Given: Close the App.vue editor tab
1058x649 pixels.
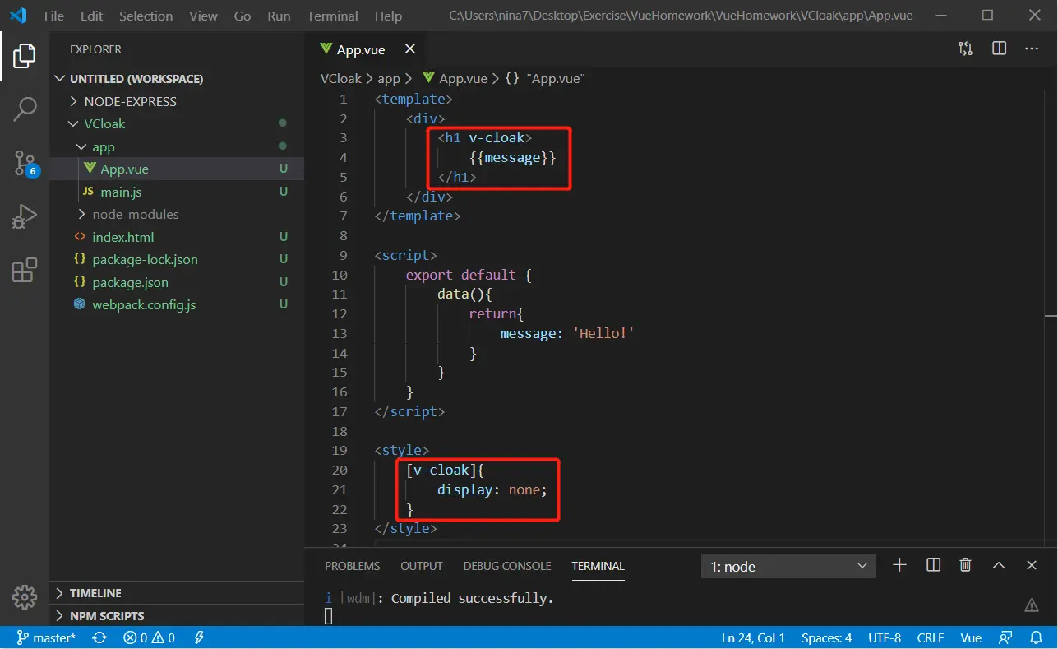Looking at the screenshot, I should 409,49.
